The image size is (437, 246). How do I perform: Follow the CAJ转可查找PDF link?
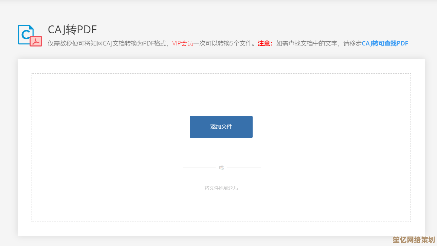[385, 43]
